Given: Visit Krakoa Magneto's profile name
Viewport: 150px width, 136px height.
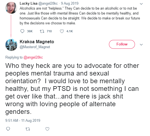Looking at the screenshot, I should tap(37, 42).
